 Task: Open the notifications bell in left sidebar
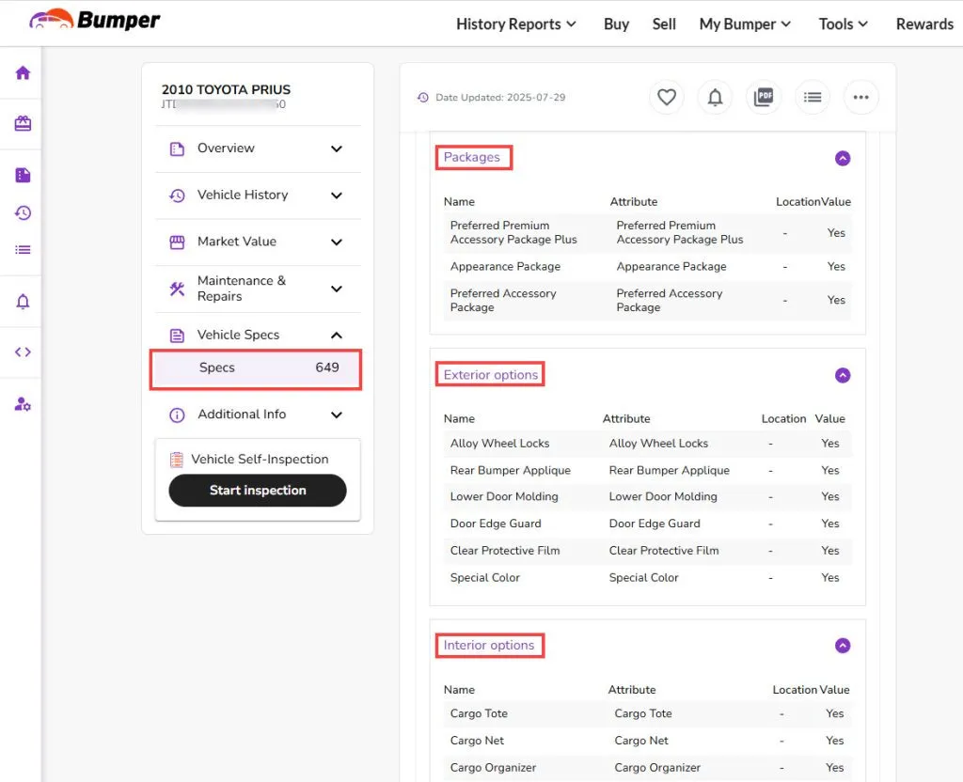(23, 302)
